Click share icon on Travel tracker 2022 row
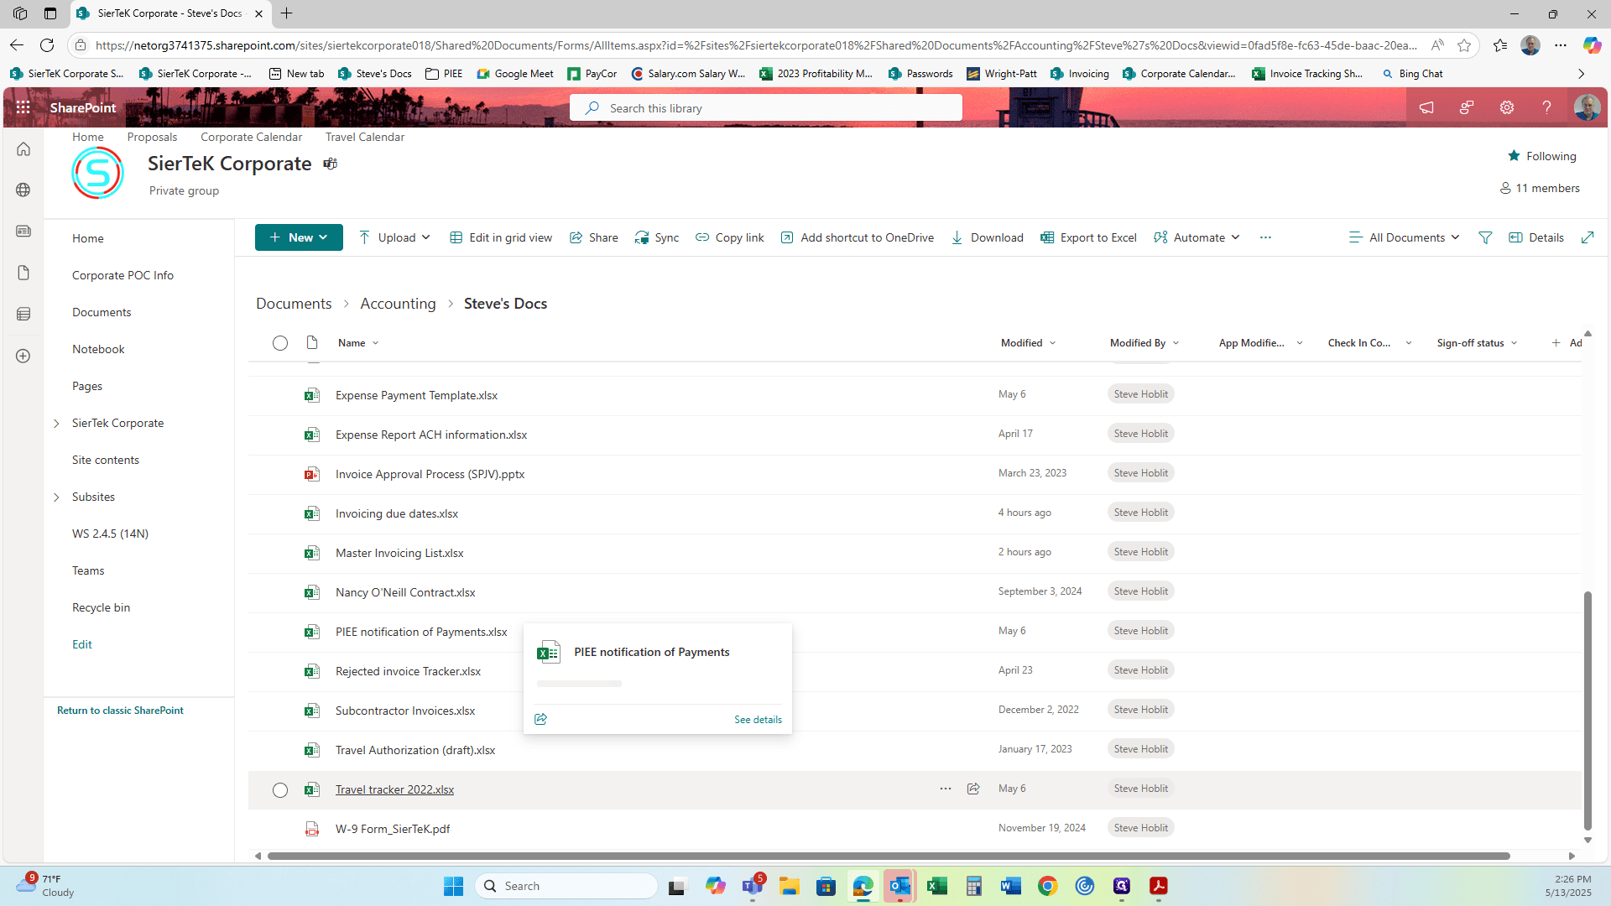 pos(973,789)
